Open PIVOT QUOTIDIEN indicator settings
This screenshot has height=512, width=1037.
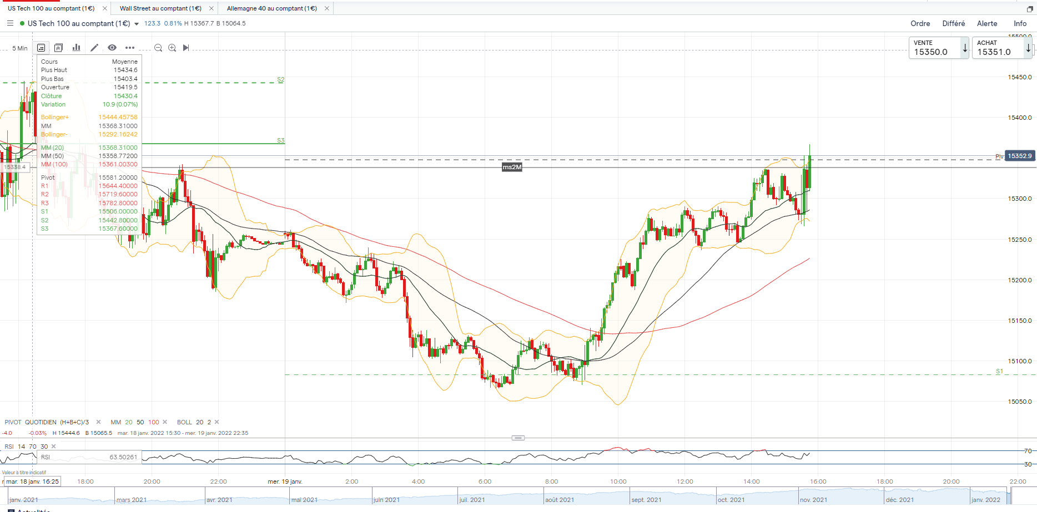pyautogui.click(x=47, y=422)
